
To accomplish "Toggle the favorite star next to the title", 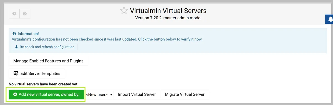I will (124, 11).
